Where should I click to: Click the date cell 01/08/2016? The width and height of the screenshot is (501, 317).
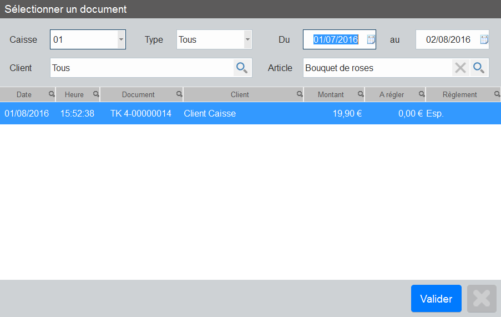(27, 113)
